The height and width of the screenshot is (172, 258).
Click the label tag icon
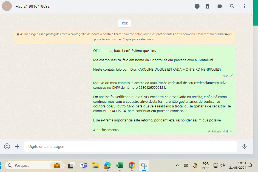coord(220,6)
